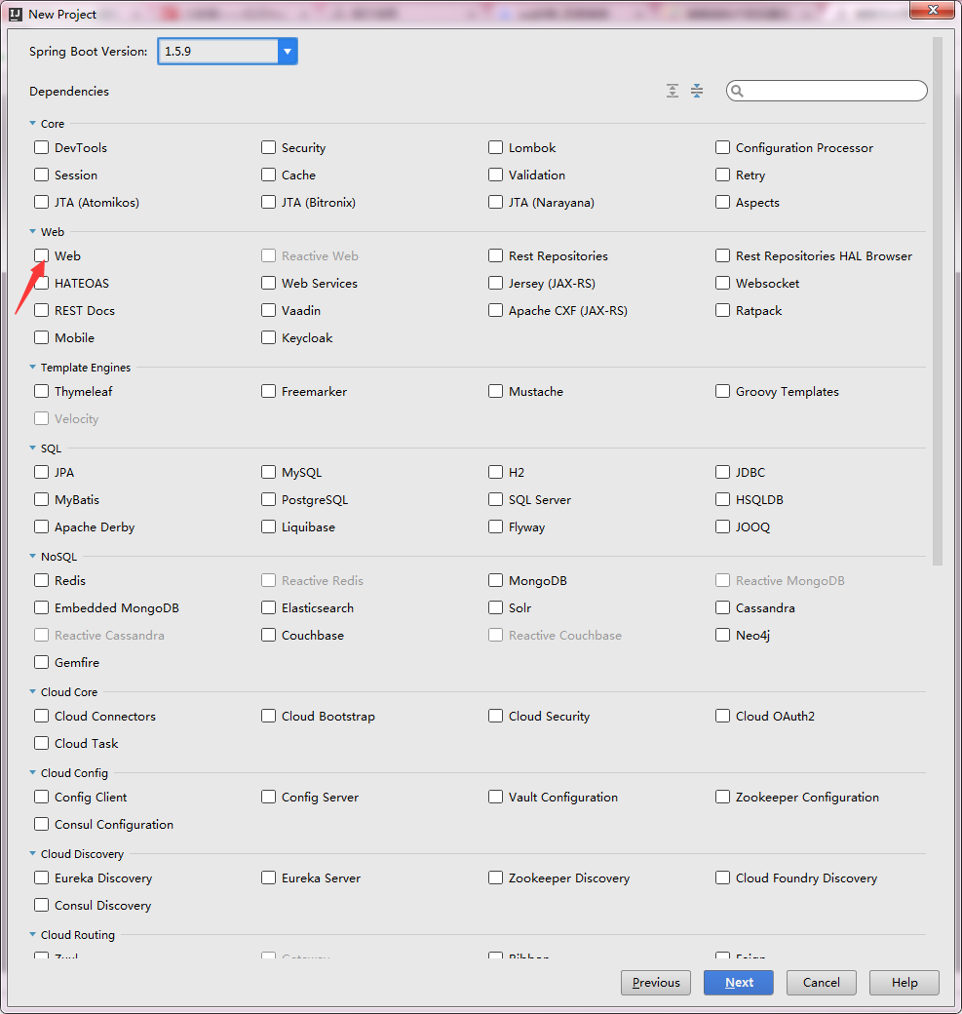Enable the DevTools dependency

click(41, 147)
